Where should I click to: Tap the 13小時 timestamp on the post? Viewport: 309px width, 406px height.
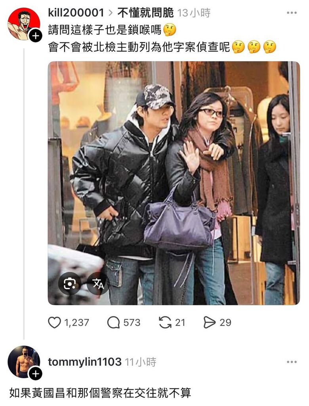pyautogui.click(x=194, y=13)
